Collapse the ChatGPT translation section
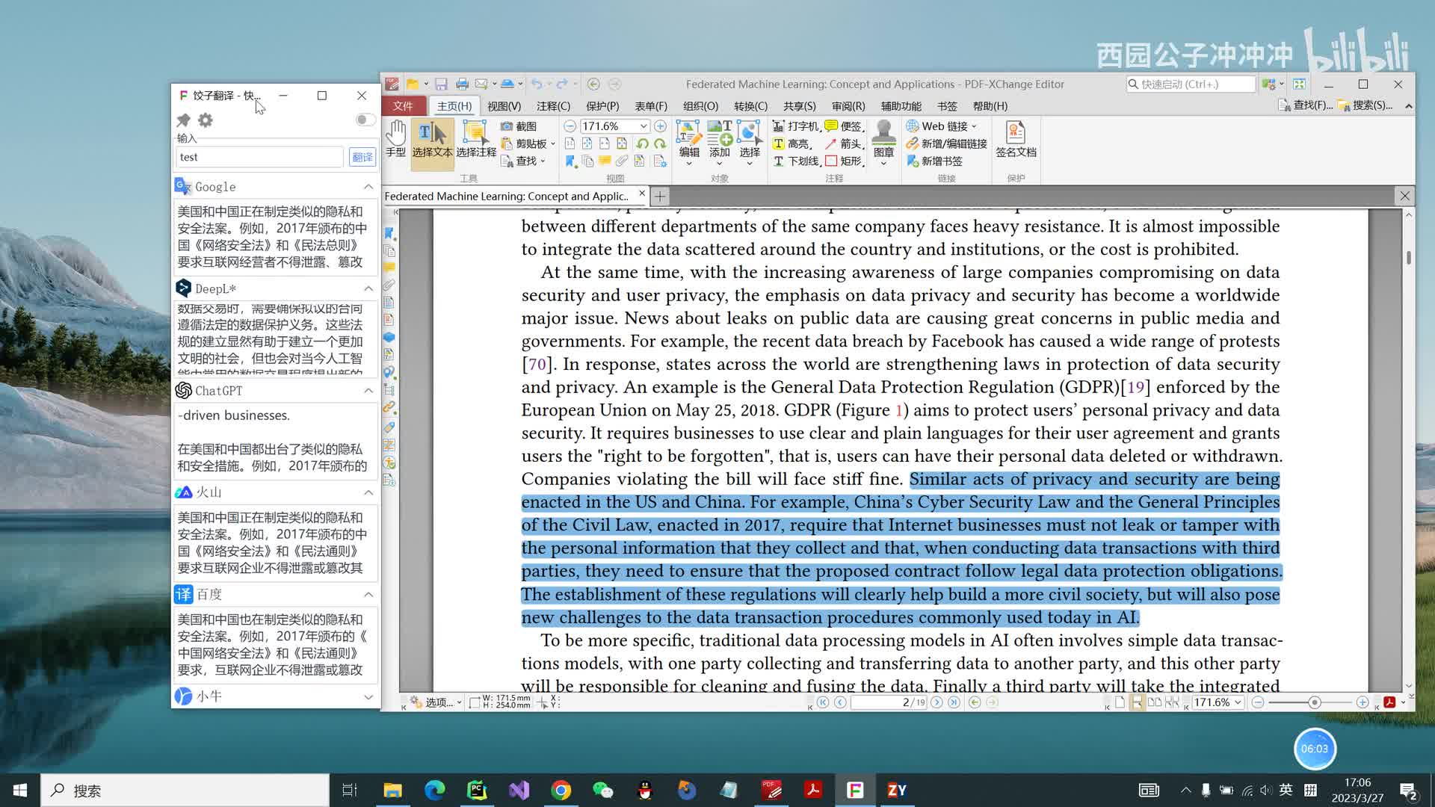 click(368, 391)
